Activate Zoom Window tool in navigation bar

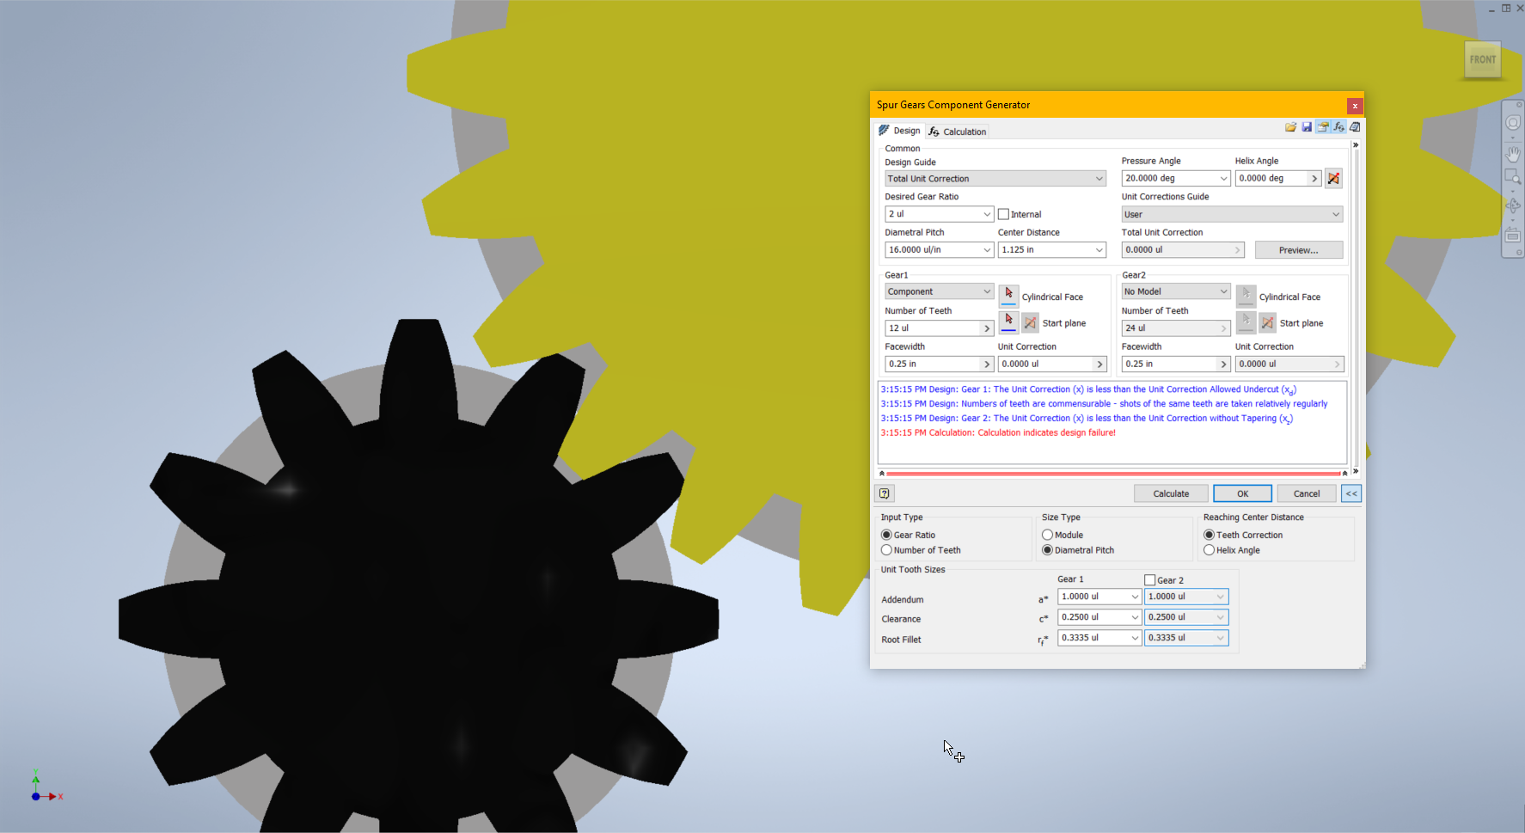click(x=1513, y=177)
